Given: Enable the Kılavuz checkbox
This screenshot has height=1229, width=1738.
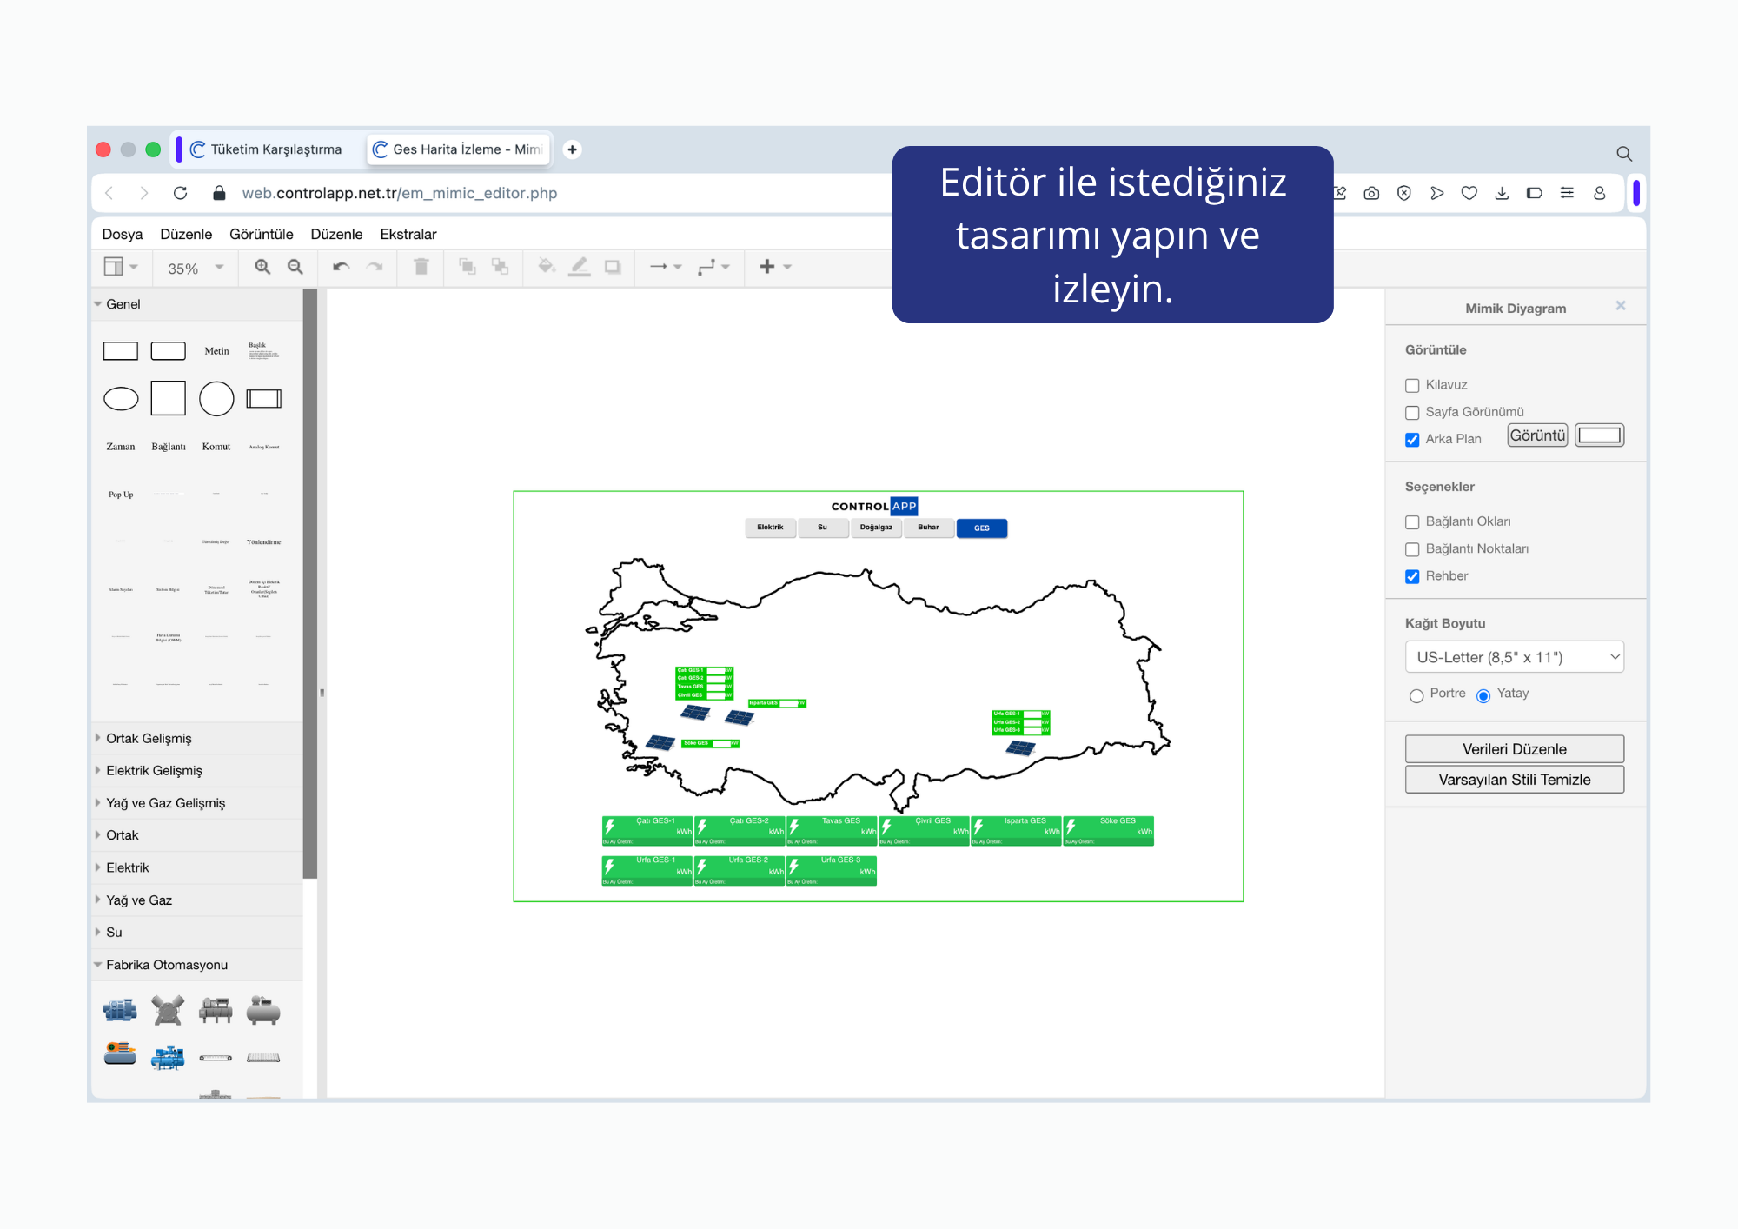Looking at the screenshot, I should [x=1412, y=385].
